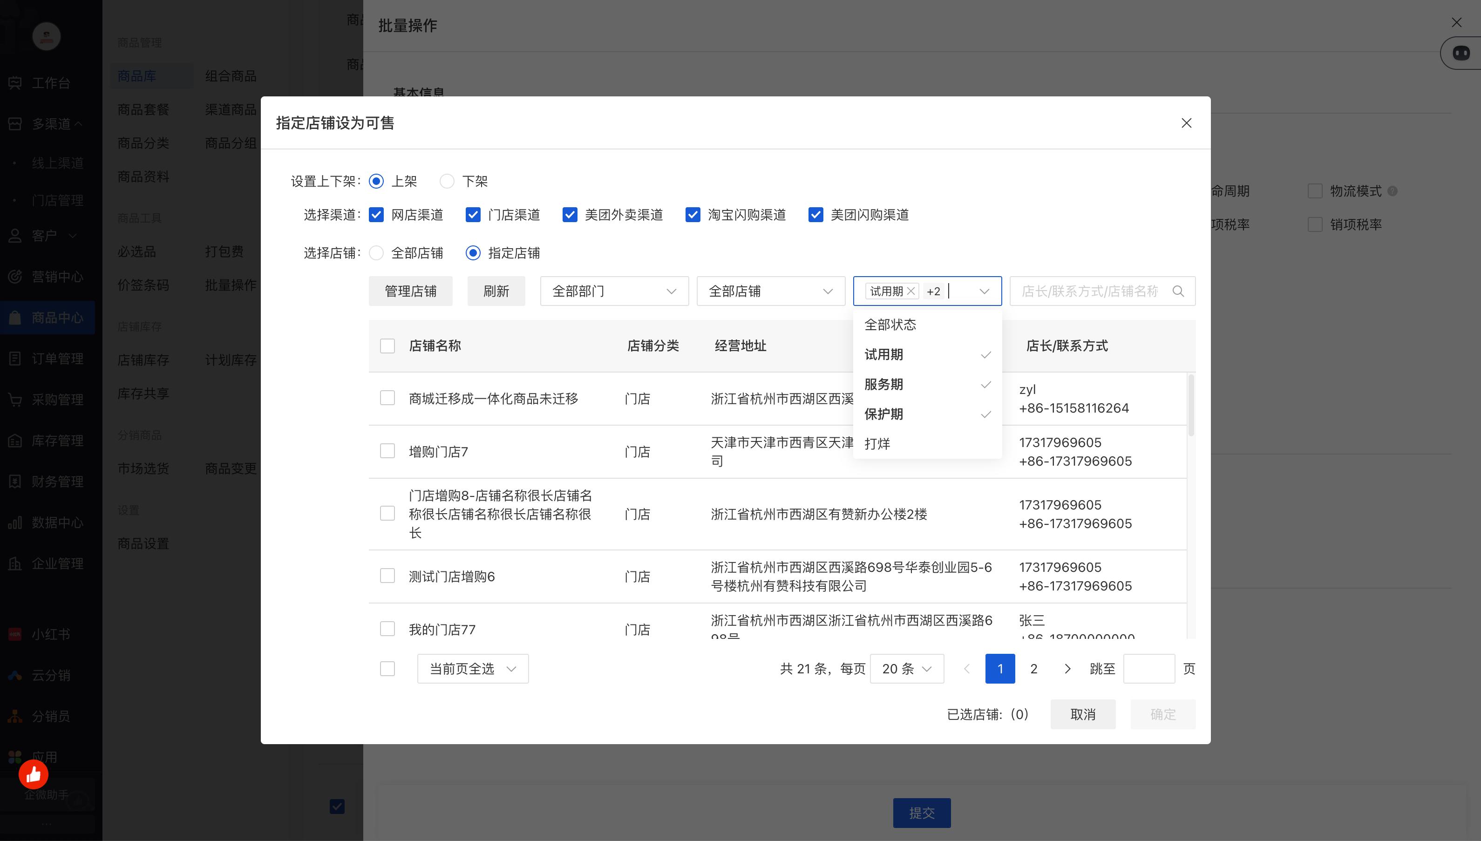The image size is (1481, 841).
Task: Expand the 客户 sidebar group
Action: coord(73,236)
